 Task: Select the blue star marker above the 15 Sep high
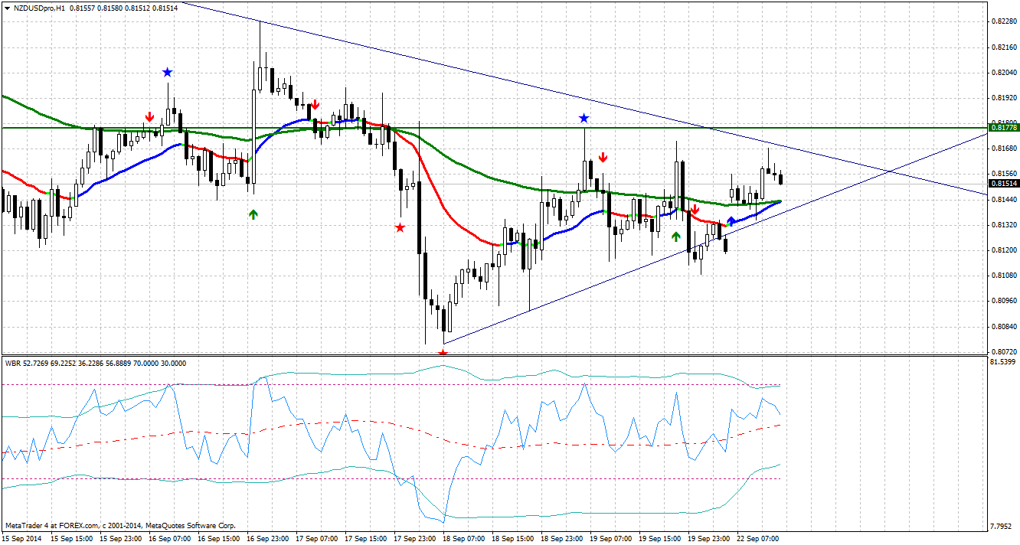pyautogui.click(x=168, y=71)
